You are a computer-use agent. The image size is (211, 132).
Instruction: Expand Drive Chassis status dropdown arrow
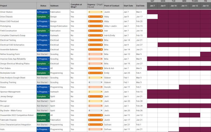pyautogui.click(x=49, y=17)
